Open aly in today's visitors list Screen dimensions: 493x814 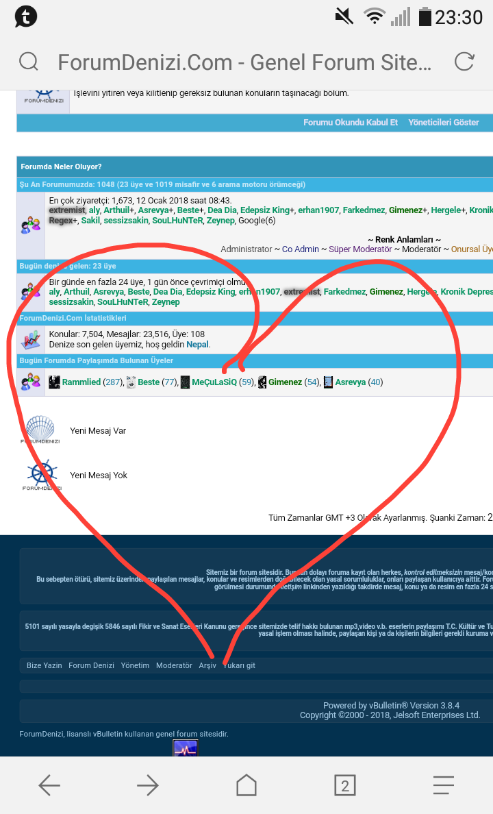click(55, 292)
